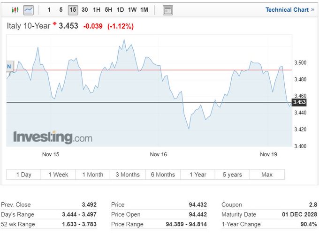
Task: Open the news table icon in toolbar
Action: tap(168, 10)
